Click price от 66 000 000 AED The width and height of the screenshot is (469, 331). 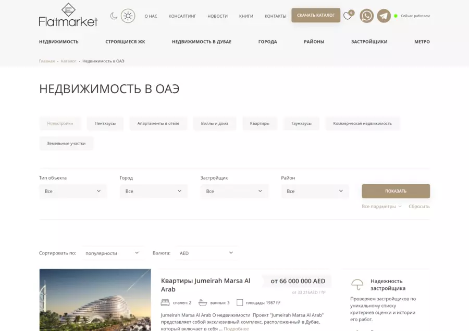pyautogui.click(x=298, y=281)
